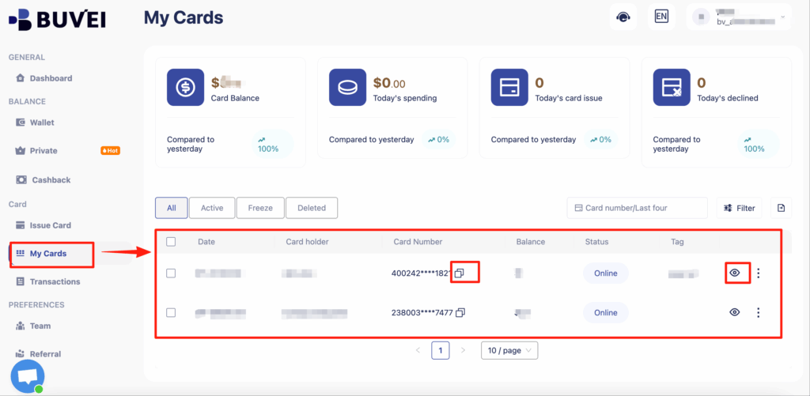Switch to the Freeze tab
810x396 pixels.
click(x=260, y=208)
